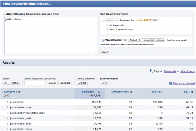Sort by the IAAT column header
196x131 pixels.
coord(155,92)
